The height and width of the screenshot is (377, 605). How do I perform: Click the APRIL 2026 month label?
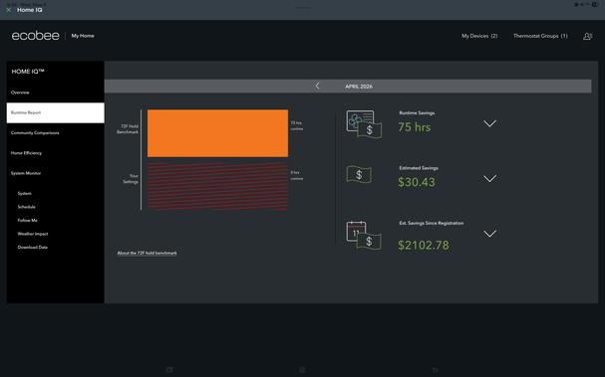359,87
